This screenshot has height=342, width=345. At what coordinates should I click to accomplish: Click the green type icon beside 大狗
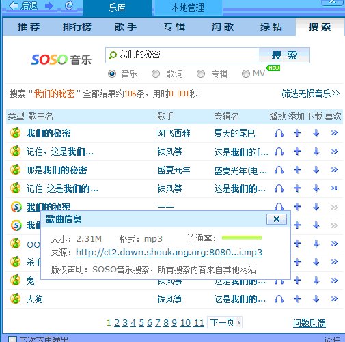(x=16, y=299)
